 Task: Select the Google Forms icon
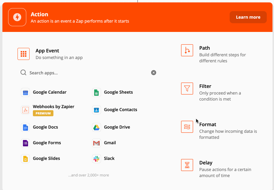click(x=25, y=143)
